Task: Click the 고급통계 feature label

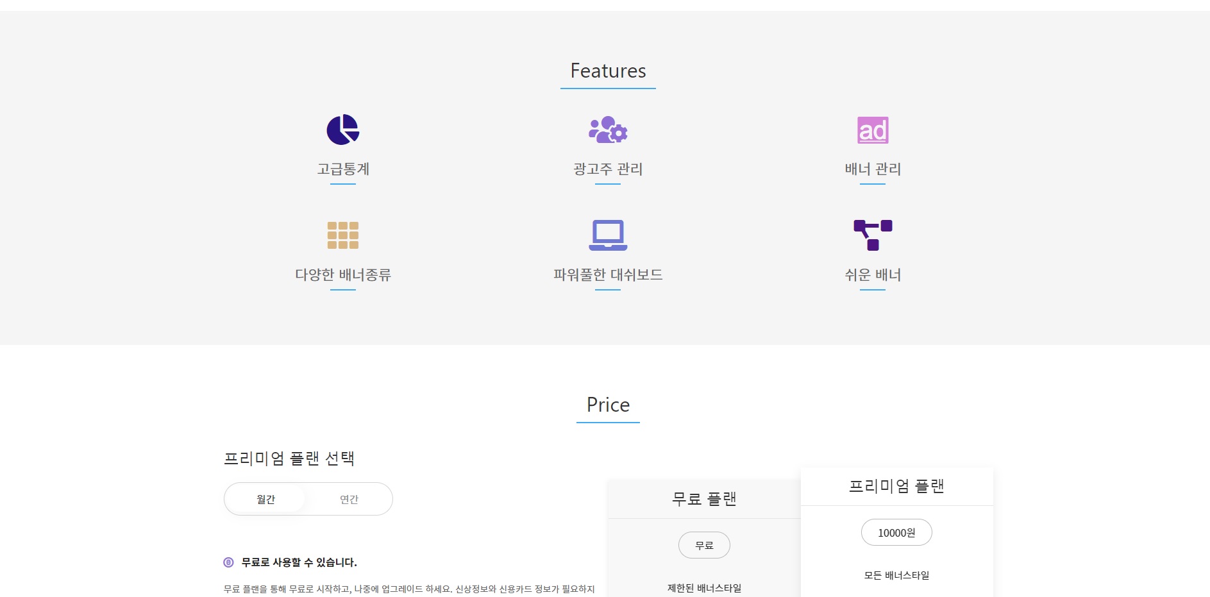Action: [x=342, y=169]
